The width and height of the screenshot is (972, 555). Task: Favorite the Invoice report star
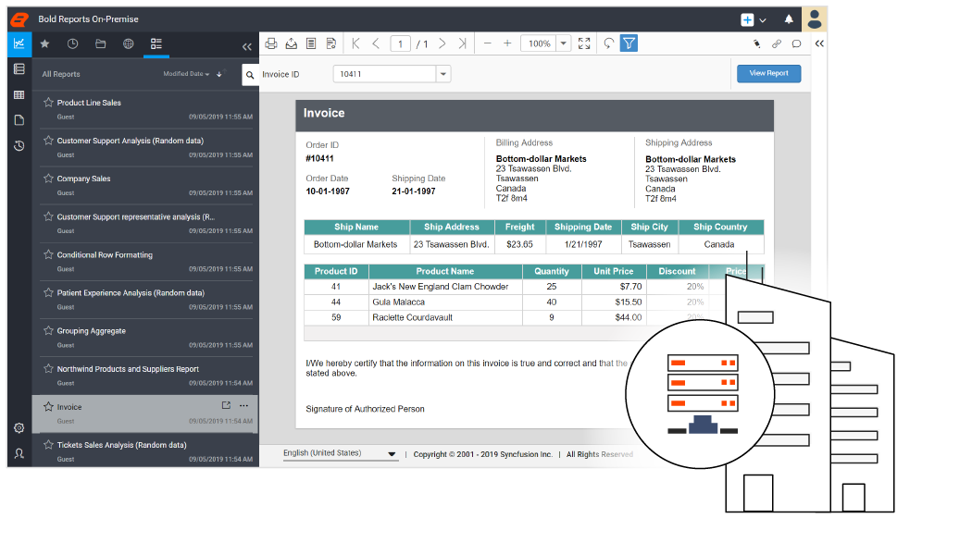pos(48,406)
